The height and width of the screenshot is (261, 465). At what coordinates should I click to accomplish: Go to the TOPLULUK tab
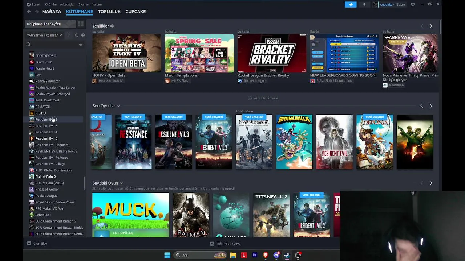pyautogui.click(x=109, y=12)
